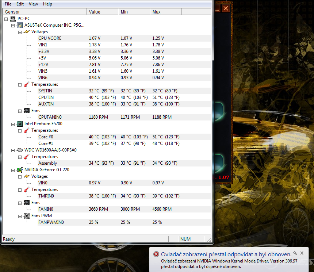Screen dimensions: 314x272
Task: Sort by the Sensor column header
Action: (x=45, y=12)
